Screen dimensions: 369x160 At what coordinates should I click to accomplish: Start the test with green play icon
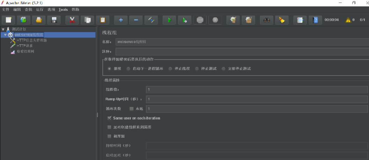tap(169, 20)
